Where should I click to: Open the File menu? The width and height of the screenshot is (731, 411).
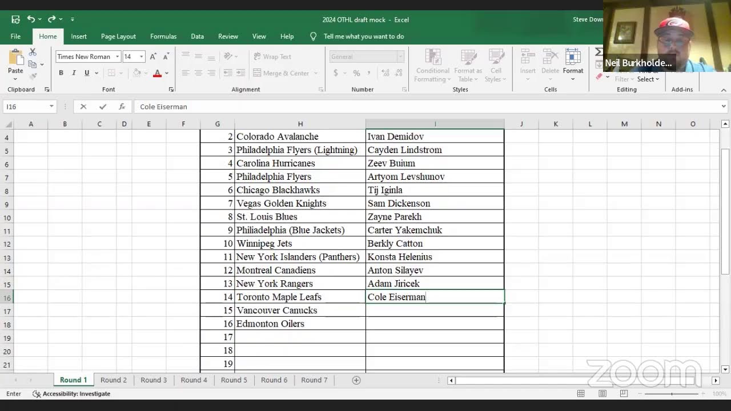click(15, 36)
